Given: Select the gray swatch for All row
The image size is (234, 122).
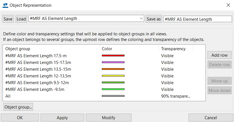Looking at the screenshot, I should [x=113, y=96].
